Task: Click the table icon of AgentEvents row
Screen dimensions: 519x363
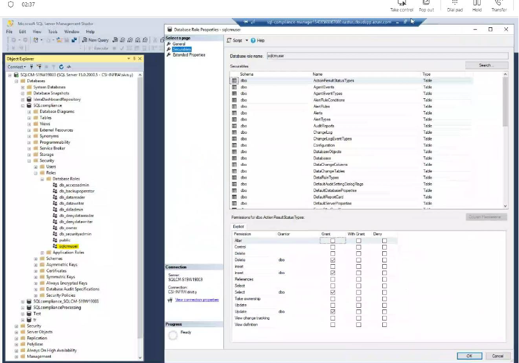Action: tap(234, 87)
